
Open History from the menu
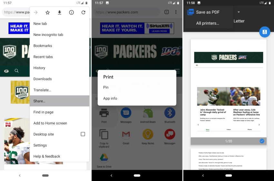(59, 68)
